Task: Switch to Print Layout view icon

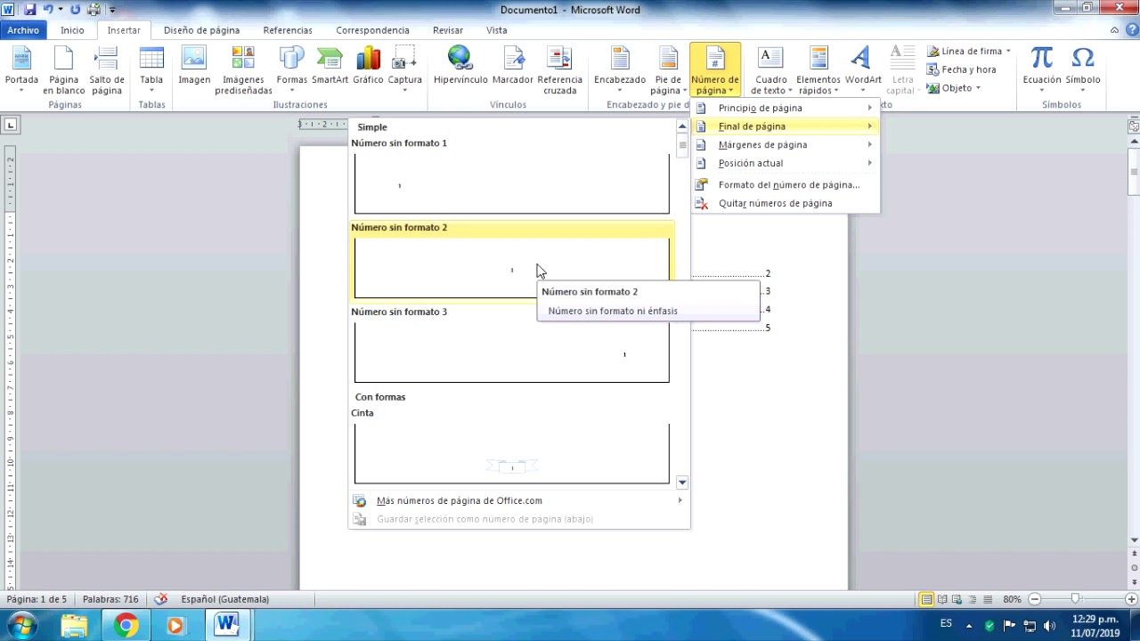Action: [927, 599]
